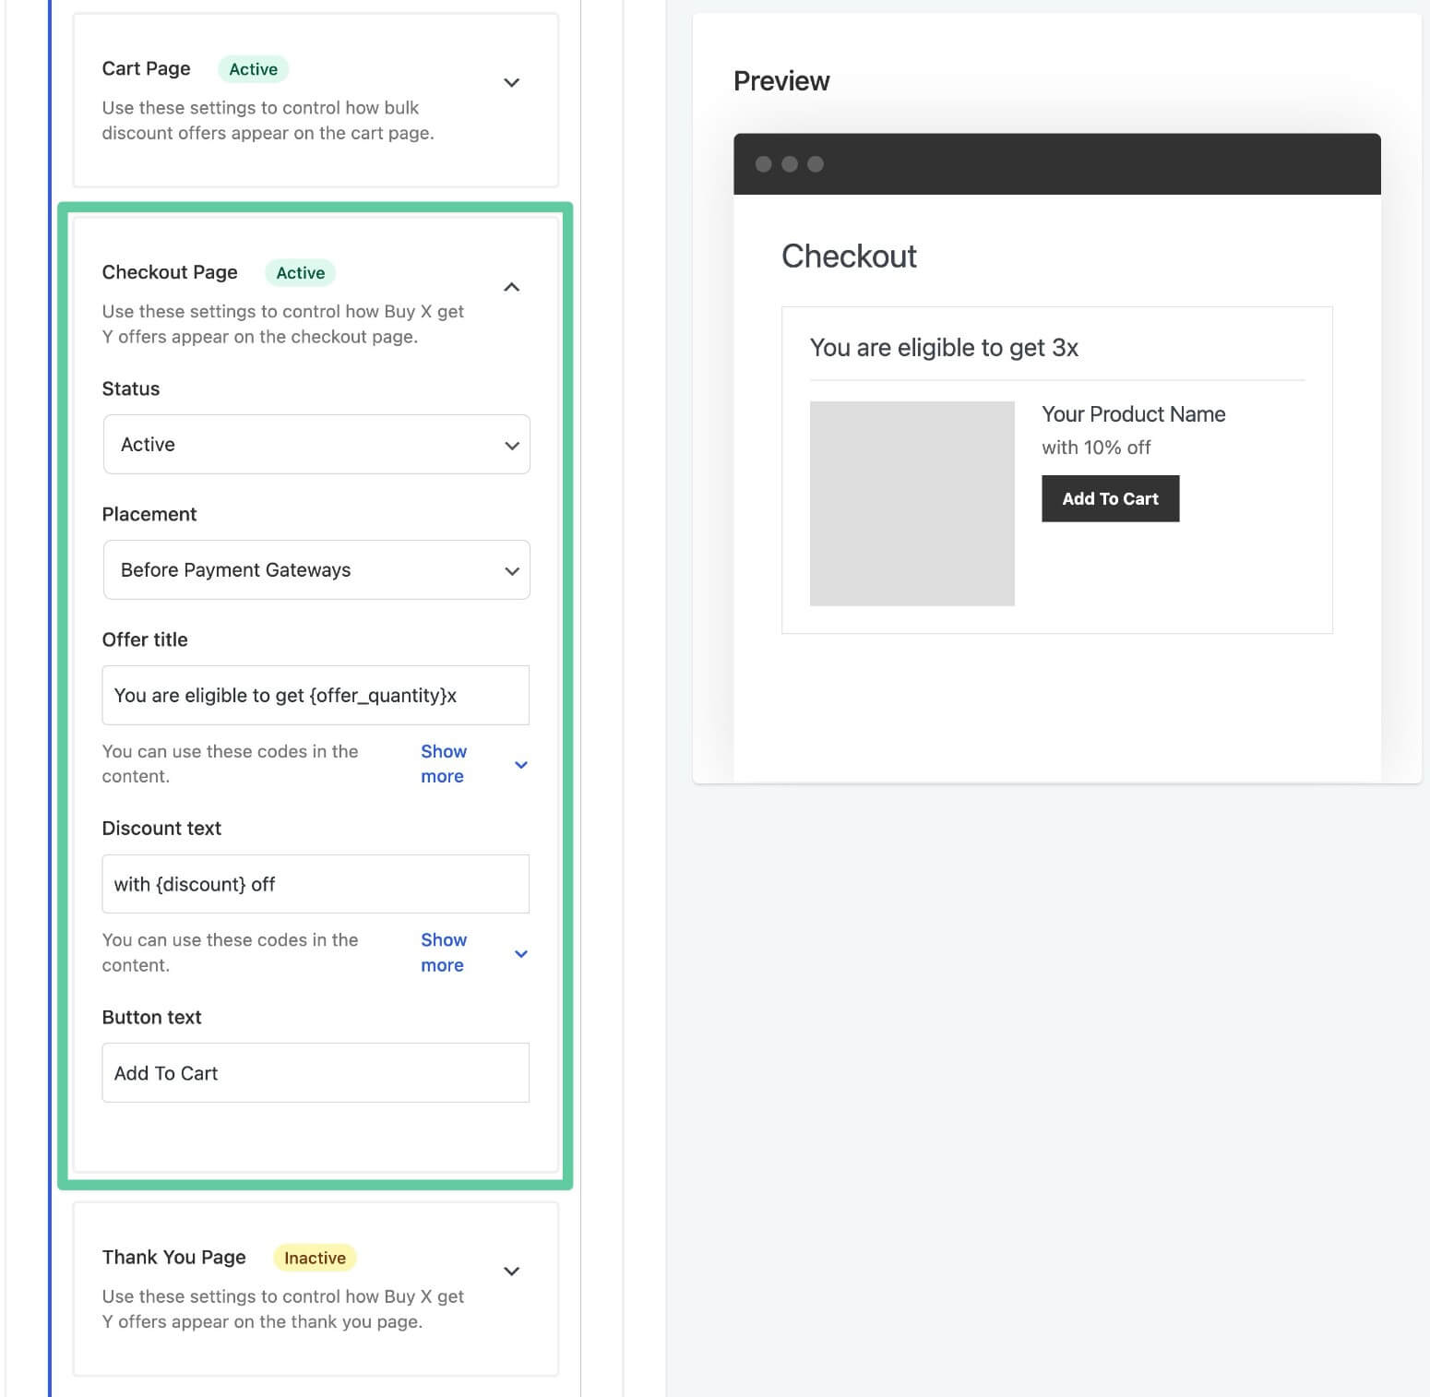Click the Status field label
The width and height of the screenshot is (1430, 1397).
pyautogui.click(x=131, y=388)
